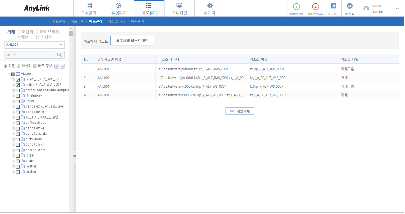Collapse all nodes with the minus button
Screen dimensions: 405x214
[62, 66]
